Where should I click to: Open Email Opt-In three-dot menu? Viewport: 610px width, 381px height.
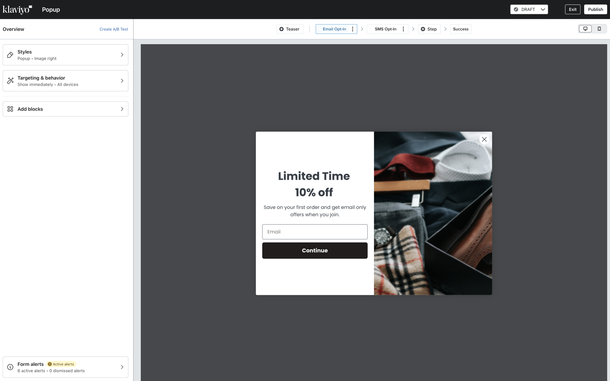(x=353, y=29)
